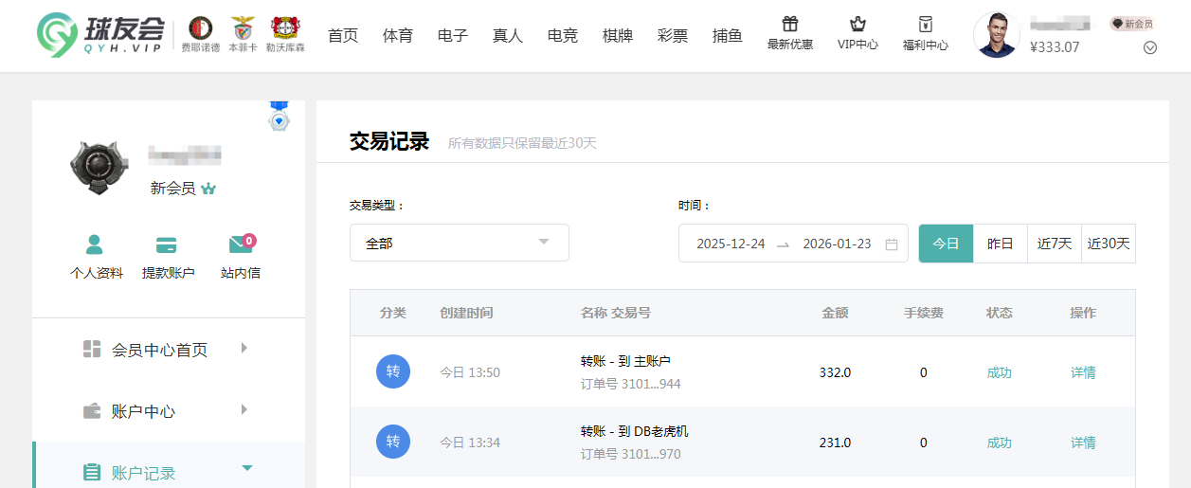Open 个人资料 person icon
The height and width of the screenshot is (488, 1191).
point(95,244)
